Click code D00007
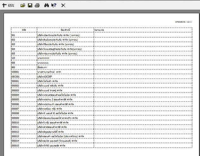 click(x=15, y=109)
